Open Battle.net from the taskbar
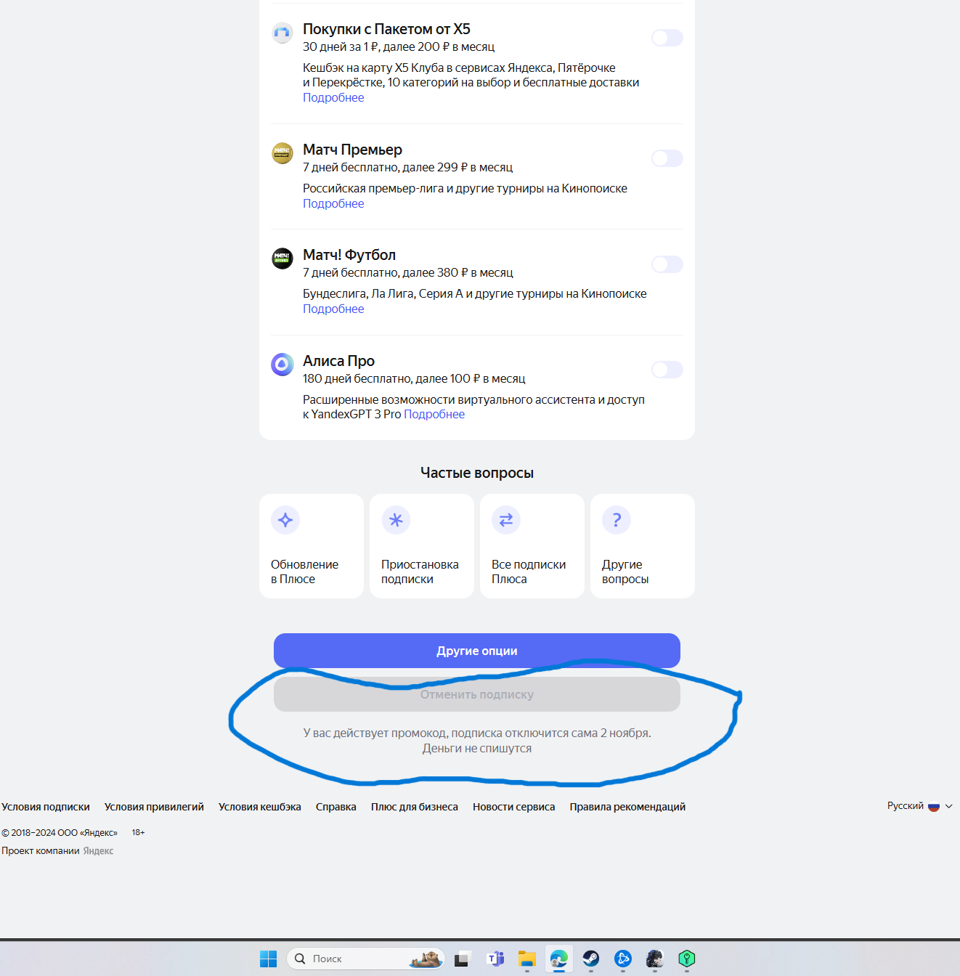 pos(623,959)
